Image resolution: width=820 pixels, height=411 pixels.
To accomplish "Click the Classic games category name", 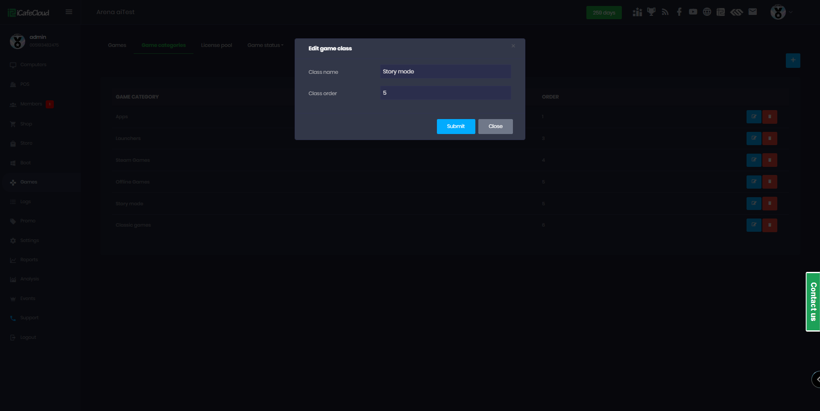I will coord(133,225).
